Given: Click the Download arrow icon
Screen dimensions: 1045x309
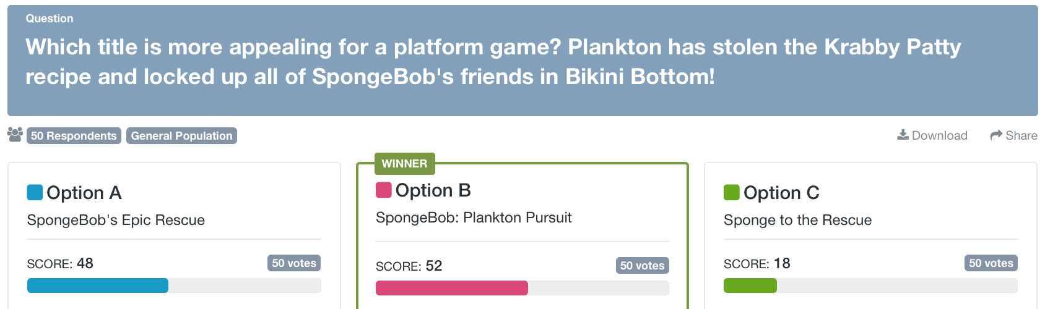Looking at the screenshot, I should (x=903, y=135).
